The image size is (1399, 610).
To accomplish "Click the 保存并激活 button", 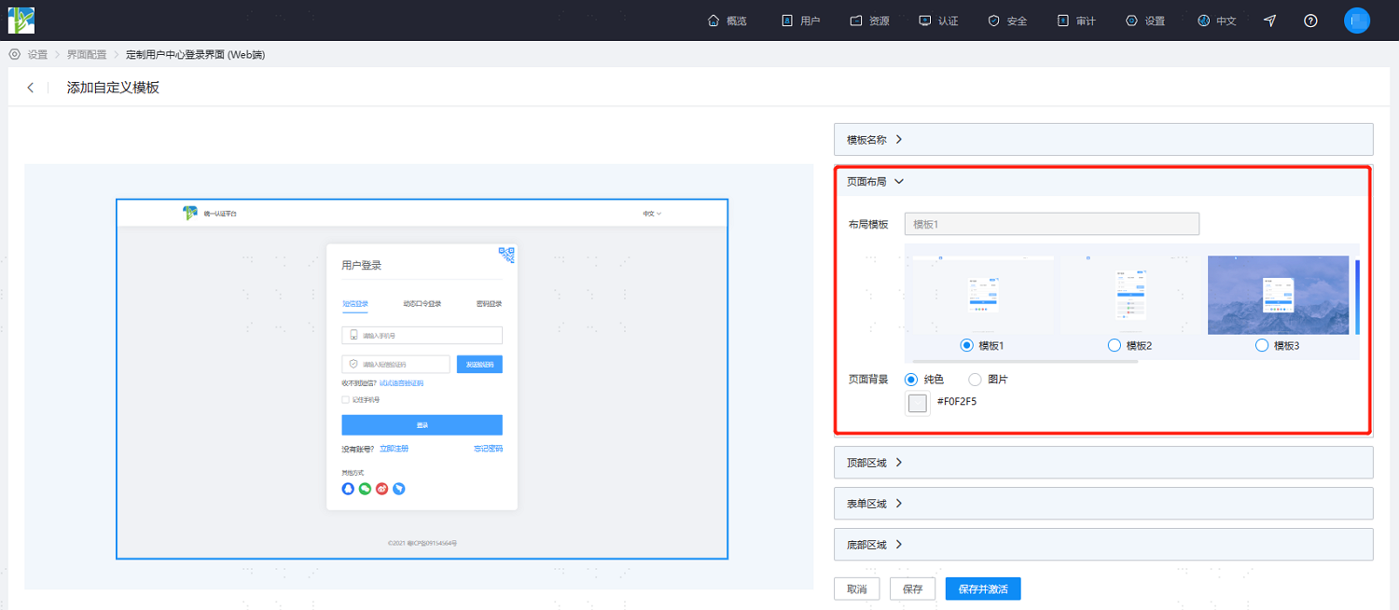I will coord(983,589).
